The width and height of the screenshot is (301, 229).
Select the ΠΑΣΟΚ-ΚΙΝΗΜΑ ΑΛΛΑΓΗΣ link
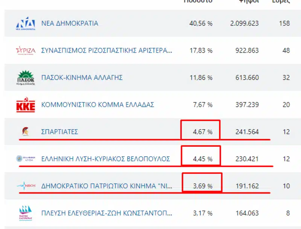pos(82,78)
